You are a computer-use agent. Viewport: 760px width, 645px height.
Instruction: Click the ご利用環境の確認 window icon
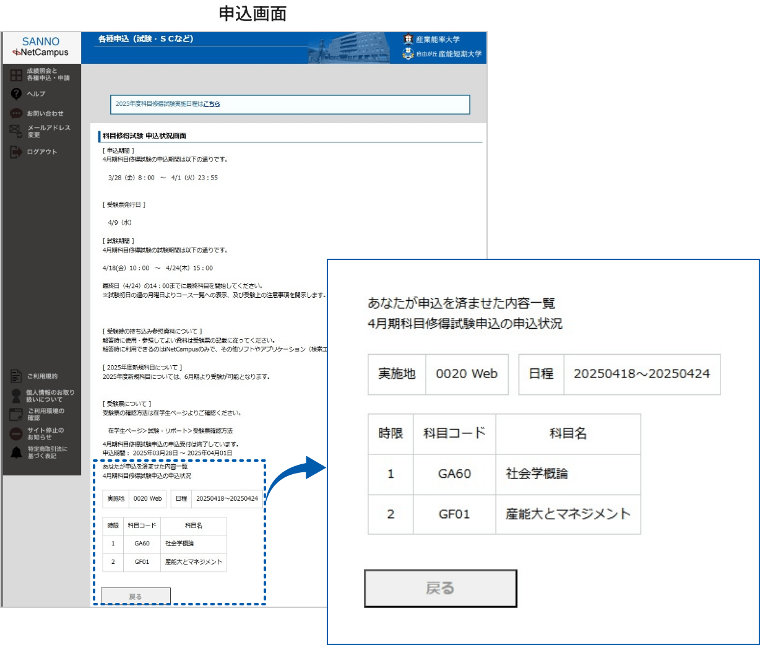click(16, 415)
